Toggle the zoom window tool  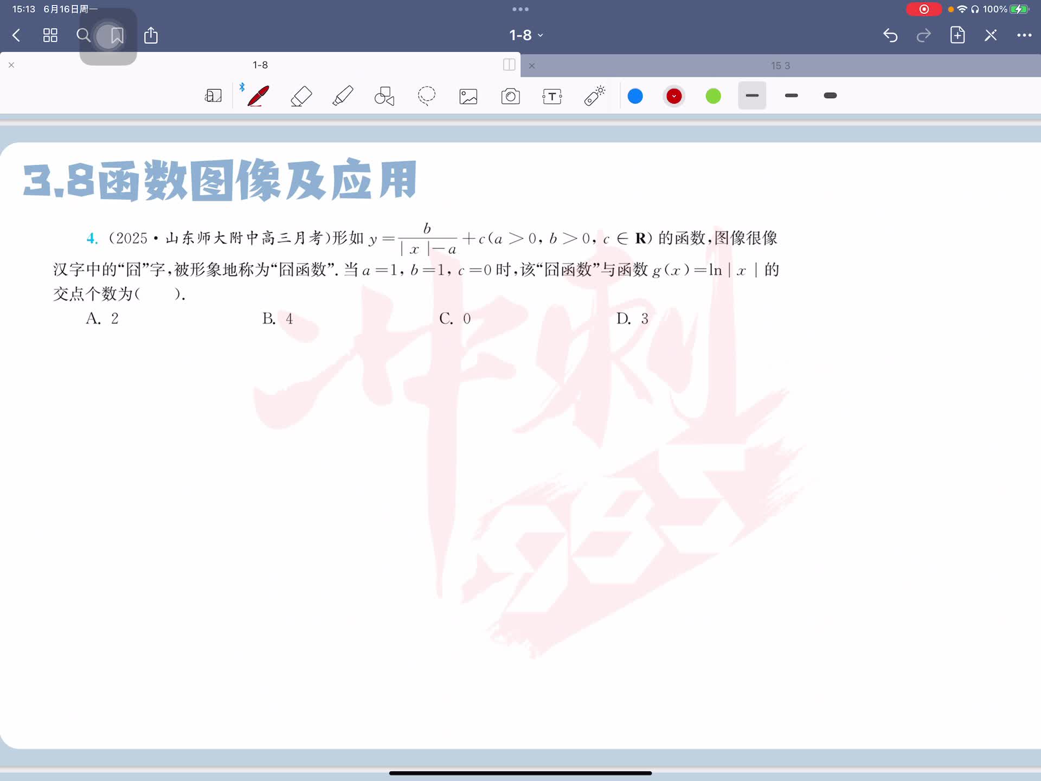tap(213, 96)
